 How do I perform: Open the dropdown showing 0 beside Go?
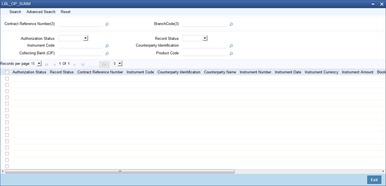tap(117, 63)
